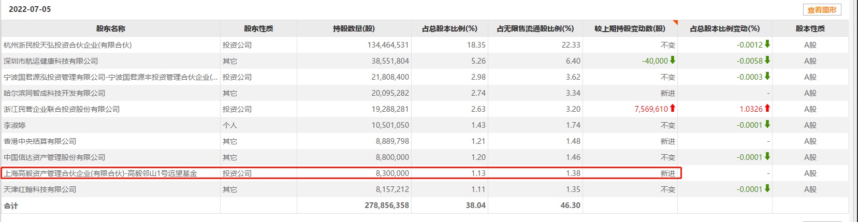The width and height of the screenshot is (858, 222).
Task: Click the holding amount 20,095,282
Action: coord(390,93)
